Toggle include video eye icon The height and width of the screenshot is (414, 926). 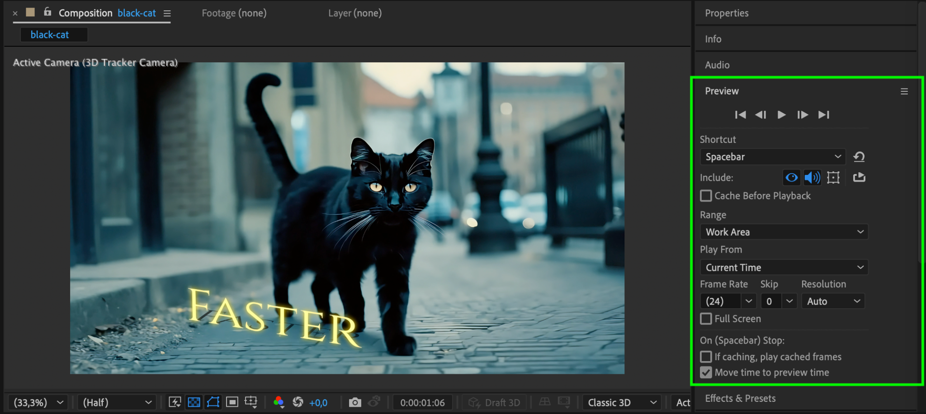point(791,178)
